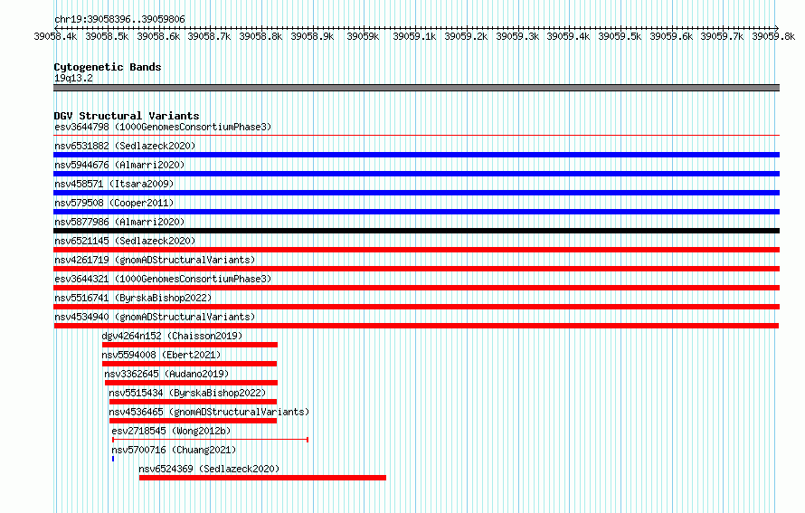Screen dimensions: 805x513
Task: Click the red bar under nsv5515434
Action: (x=193, y=402)
